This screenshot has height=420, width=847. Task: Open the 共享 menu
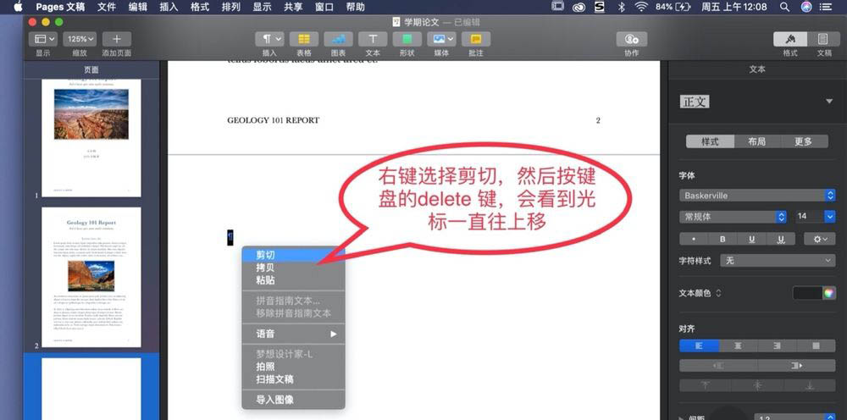293,7
